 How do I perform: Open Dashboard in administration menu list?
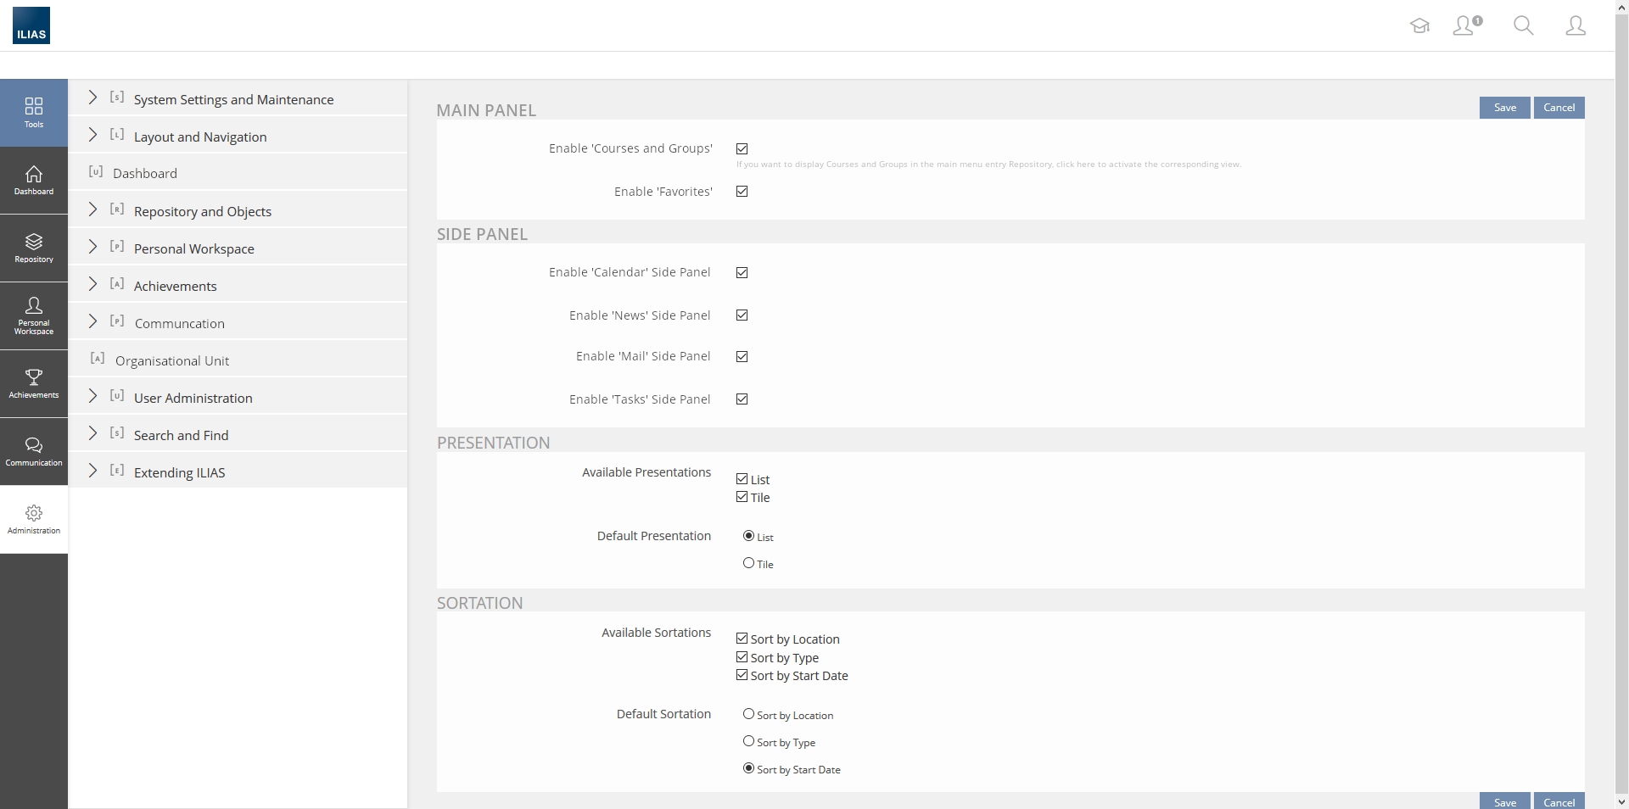[145, 174]
